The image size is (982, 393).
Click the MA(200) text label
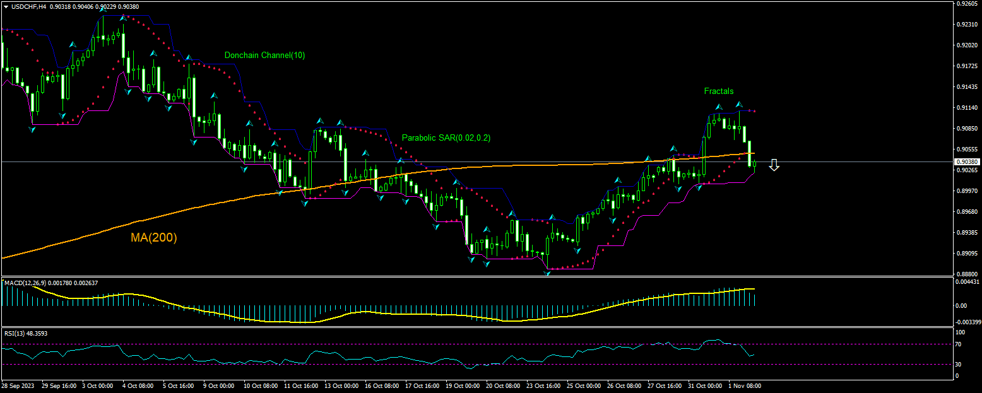click(x=153, y=238)
